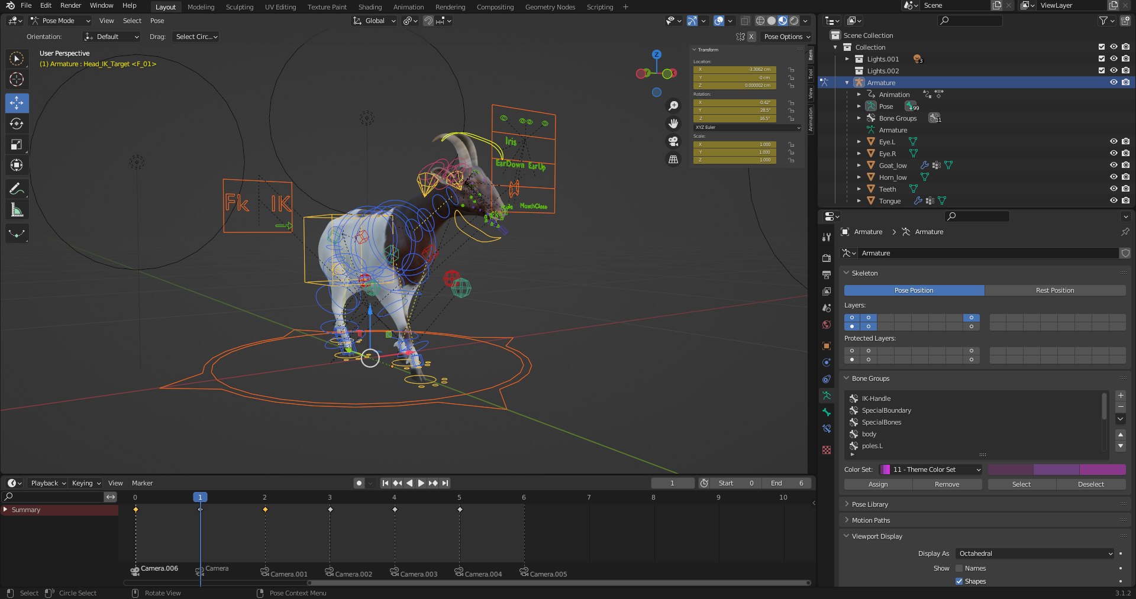
Task: Switch perspective/orthographic grid icon
Action: [673, 159]
